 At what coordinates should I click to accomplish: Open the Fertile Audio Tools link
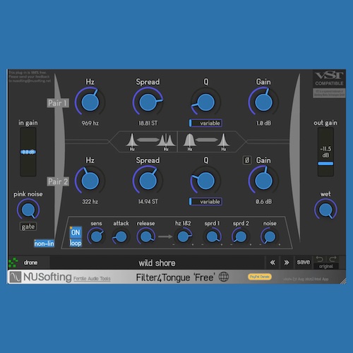[92, 279]
